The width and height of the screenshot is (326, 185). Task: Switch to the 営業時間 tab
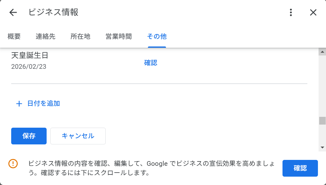point(118,37)
